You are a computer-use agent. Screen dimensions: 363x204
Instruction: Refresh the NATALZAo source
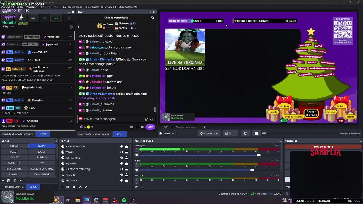tap(246, 133)
